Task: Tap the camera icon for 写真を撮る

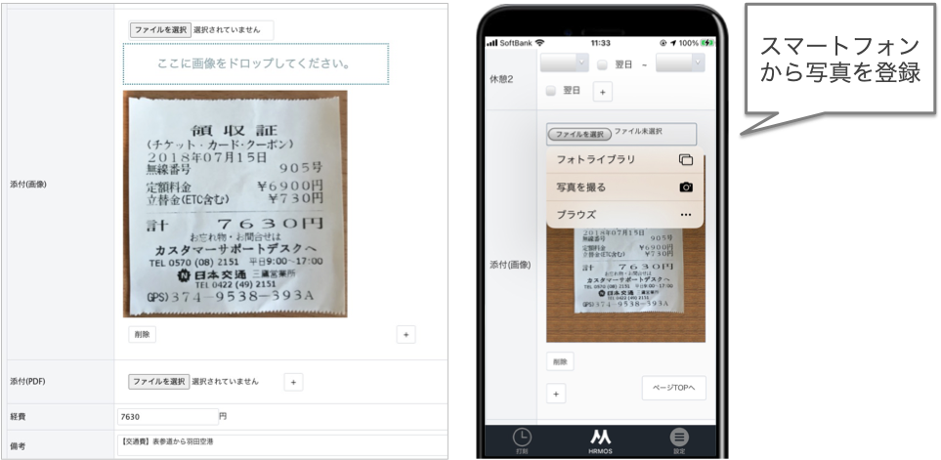Action: coord(685,187)
